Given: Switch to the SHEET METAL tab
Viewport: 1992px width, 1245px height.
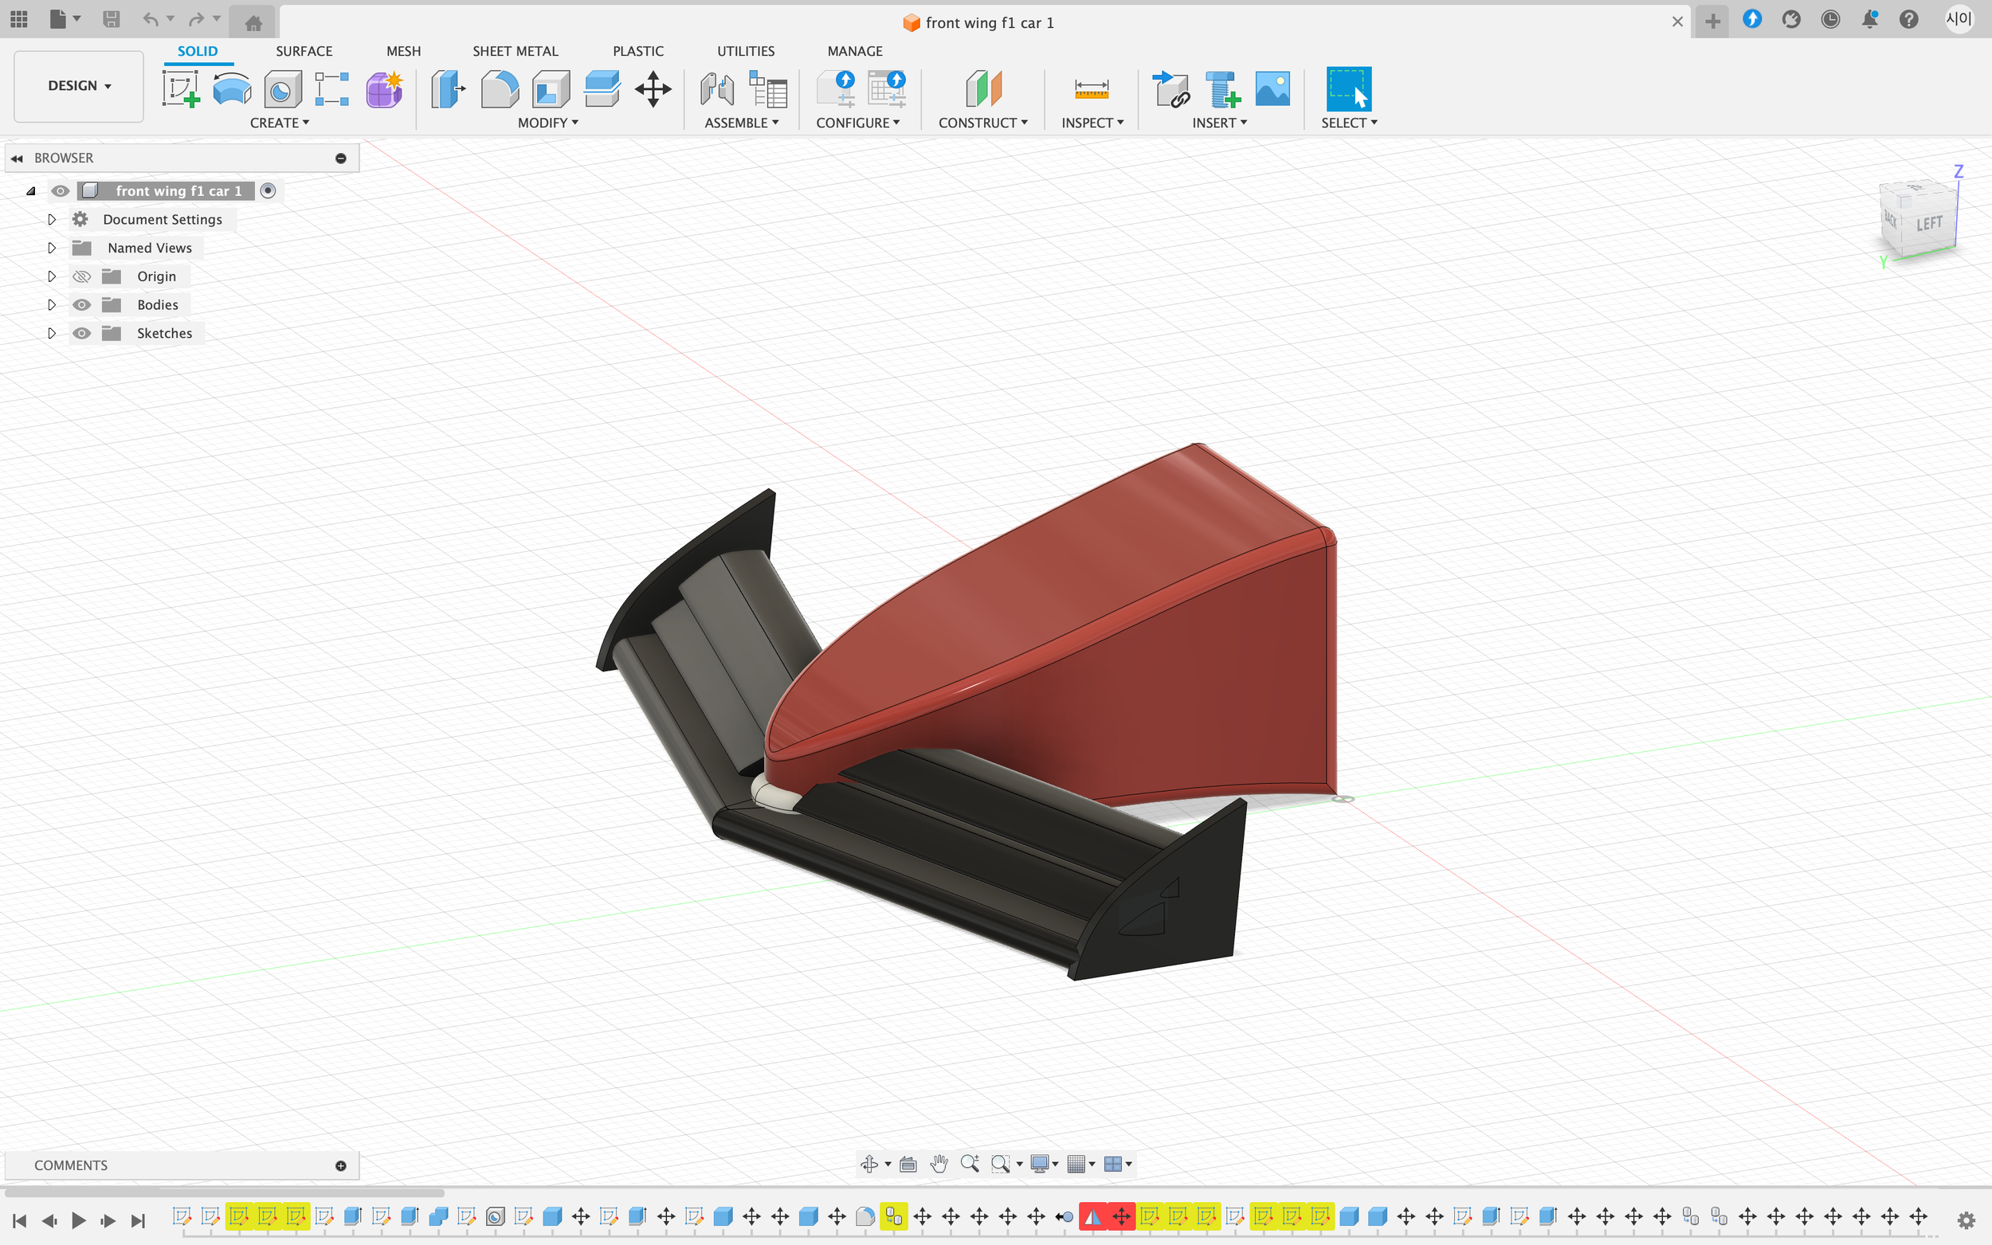Looking at the screenshot, I should point(516,51).
